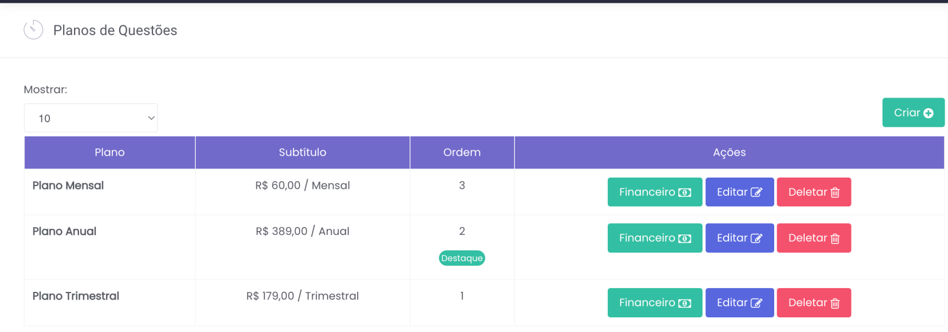Click the pencil edit icon for Plano Mensal

click(756, 193)
